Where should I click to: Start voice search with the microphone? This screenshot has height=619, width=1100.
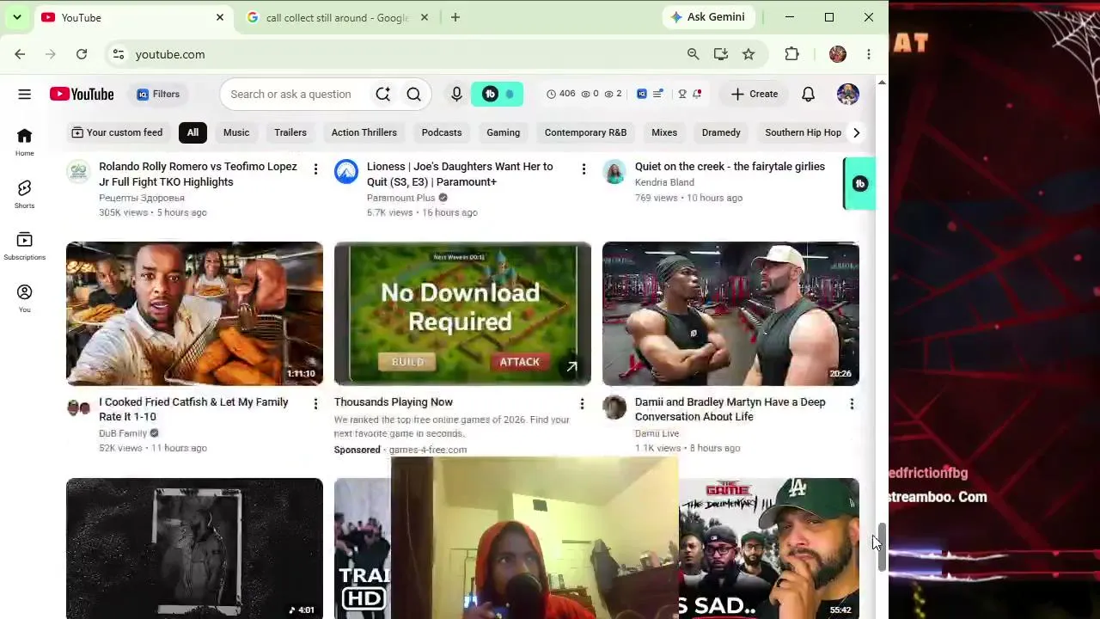456,95
